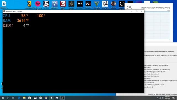Viewport: 177px width, 100px height.
Task: Open the Far Cry New Dawn shortcut
Action: (x=38, y=4)
